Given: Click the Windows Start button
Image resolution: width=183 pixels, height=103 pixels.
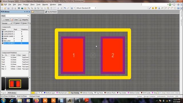Looking at the screenshot, I should click(3, 100).
